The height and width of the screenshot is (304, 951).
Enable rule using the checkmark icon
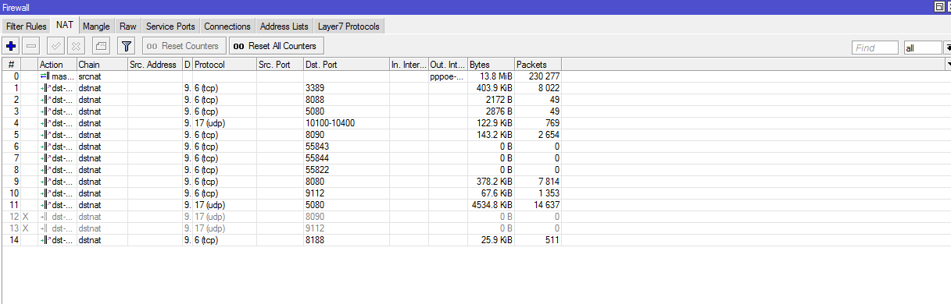[55, 46]
